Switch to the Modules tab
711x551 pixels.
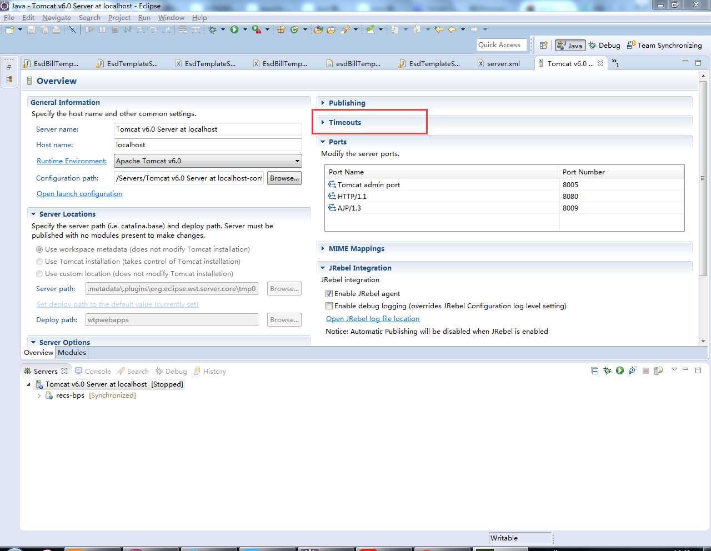click(x=72, y=353)
